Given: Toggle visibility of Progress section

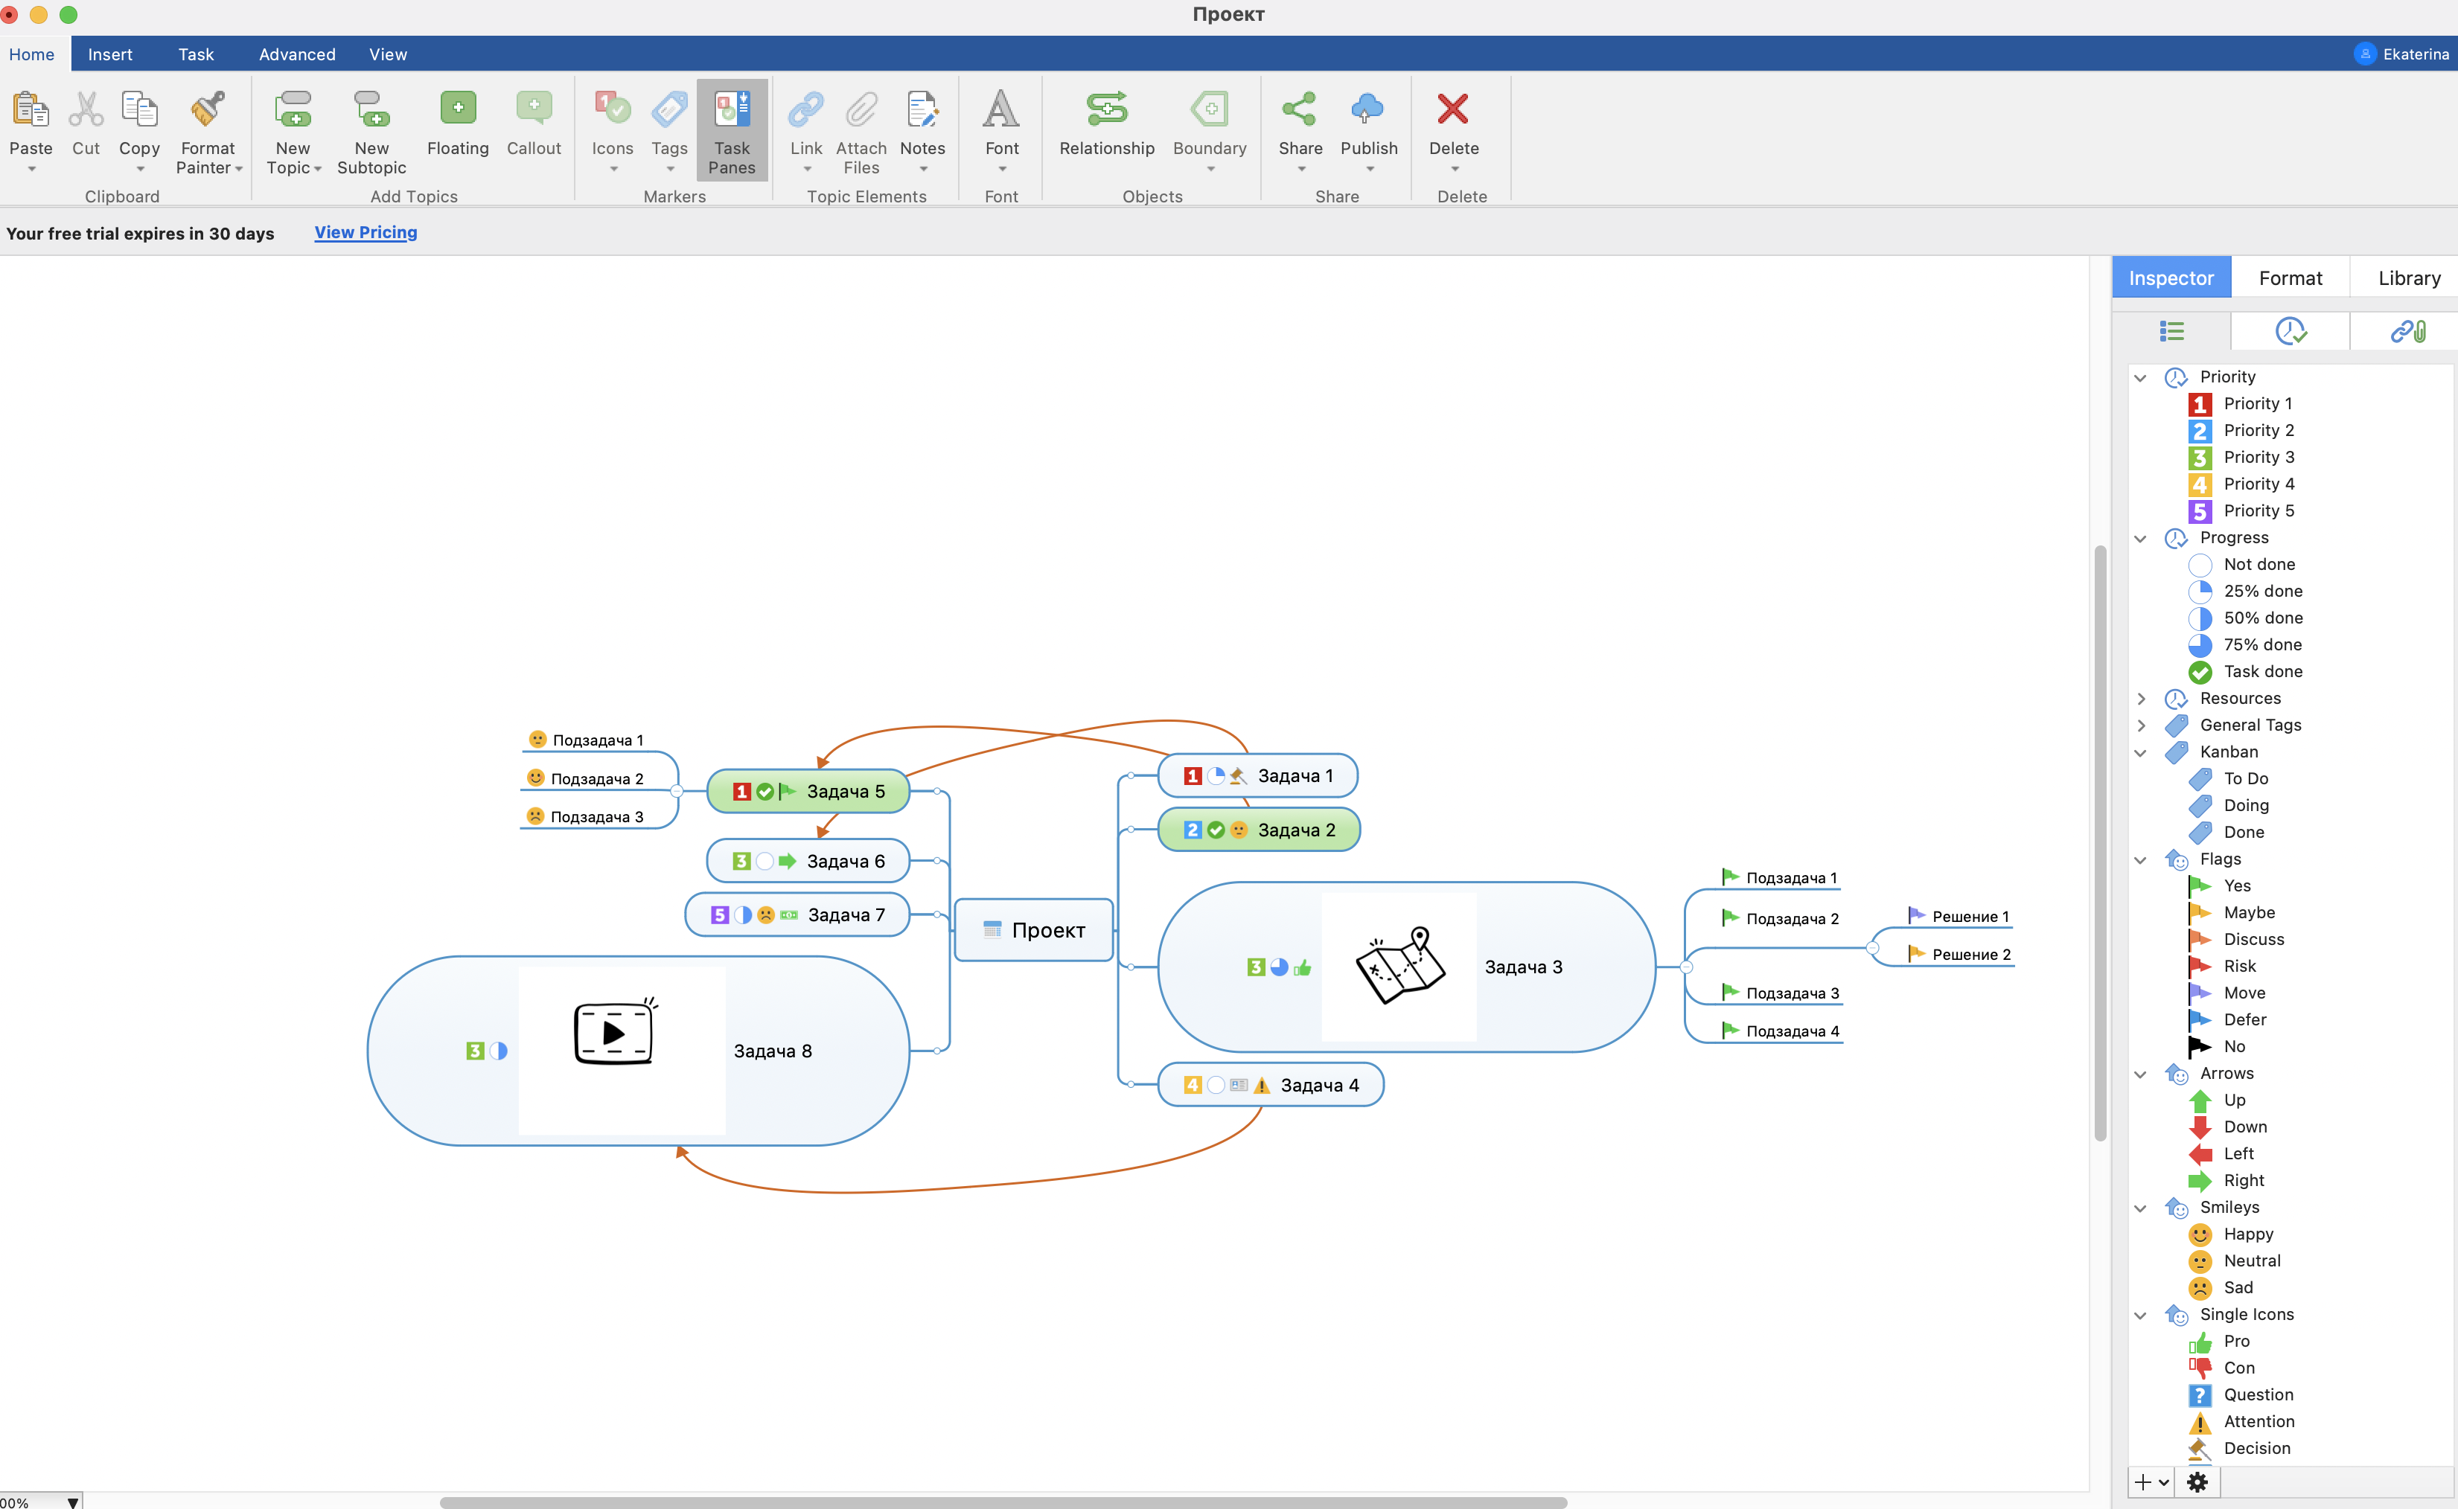Looking at the screenshot, I should point(2140,537).
